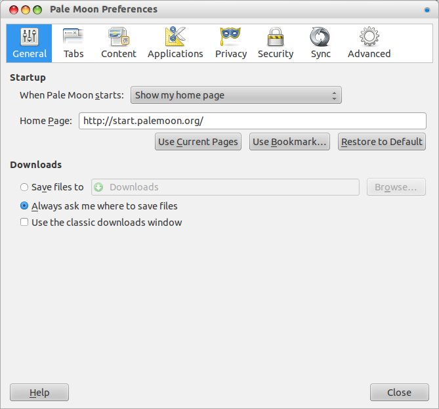The image size is (439, 409).
Task: Click the blue dot in title bar
Action: pyautogui.click(x=427, y=11)
